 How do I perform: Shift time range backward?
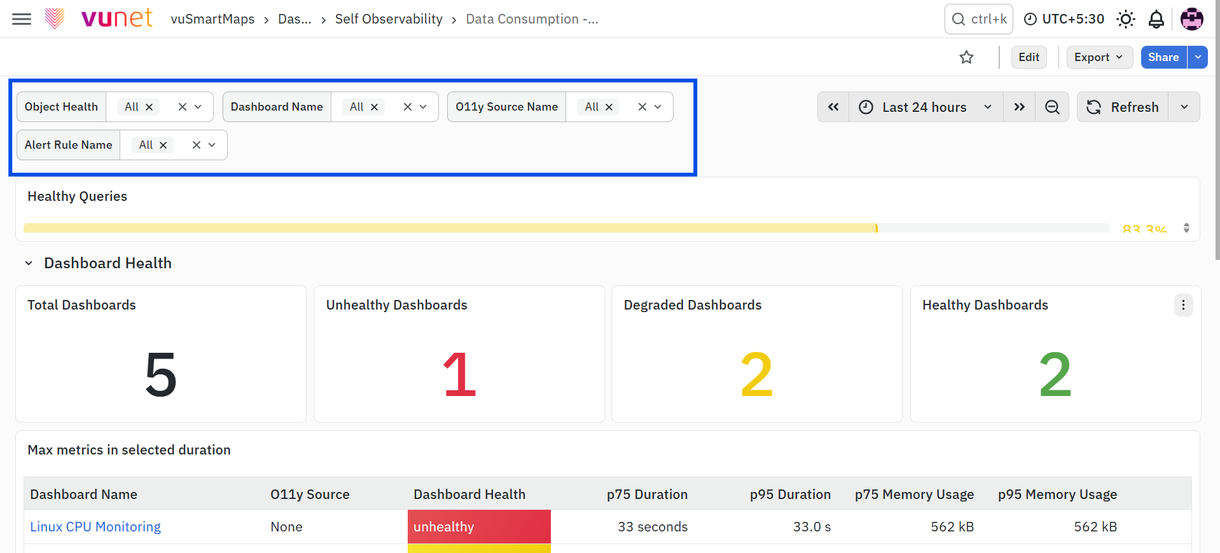(833, 107)
